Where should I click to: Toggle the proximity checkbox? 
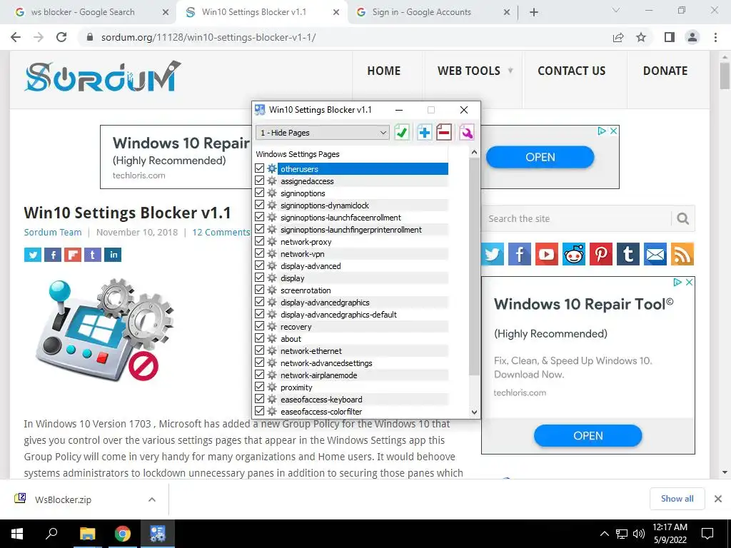[x=260, y=387]
